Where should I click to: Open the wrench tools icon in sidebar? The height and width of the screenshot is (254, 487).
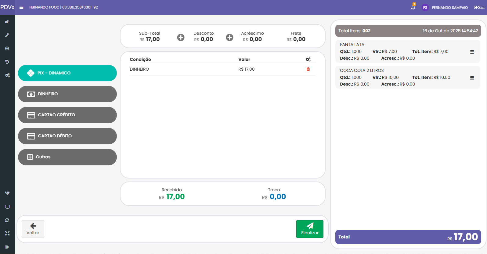(7, 35)
